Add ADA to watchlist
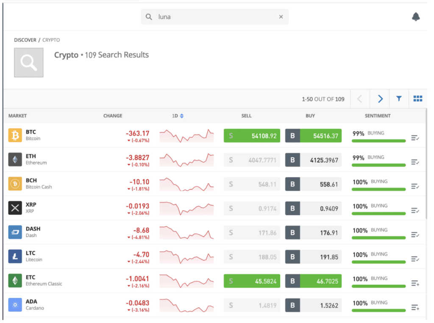The image size is (434, 323). [415, 307]
